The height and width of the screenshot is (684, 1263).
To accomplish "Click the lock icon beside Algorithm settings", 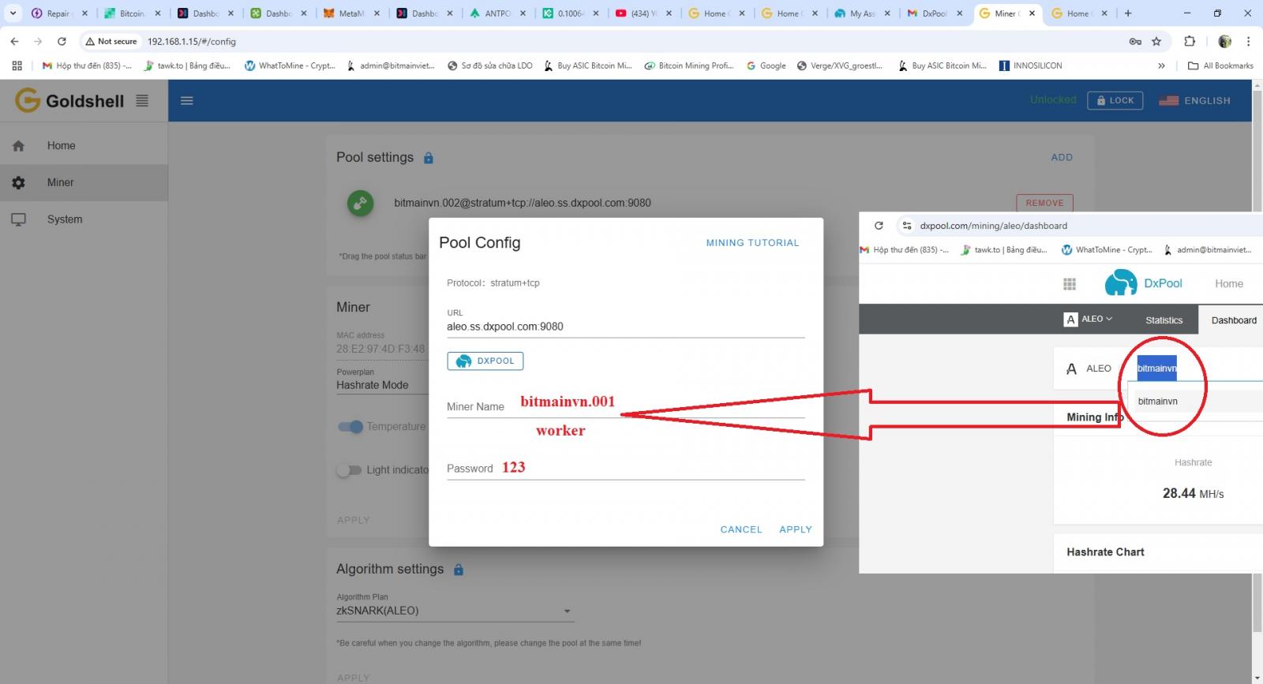I will 459,570.
